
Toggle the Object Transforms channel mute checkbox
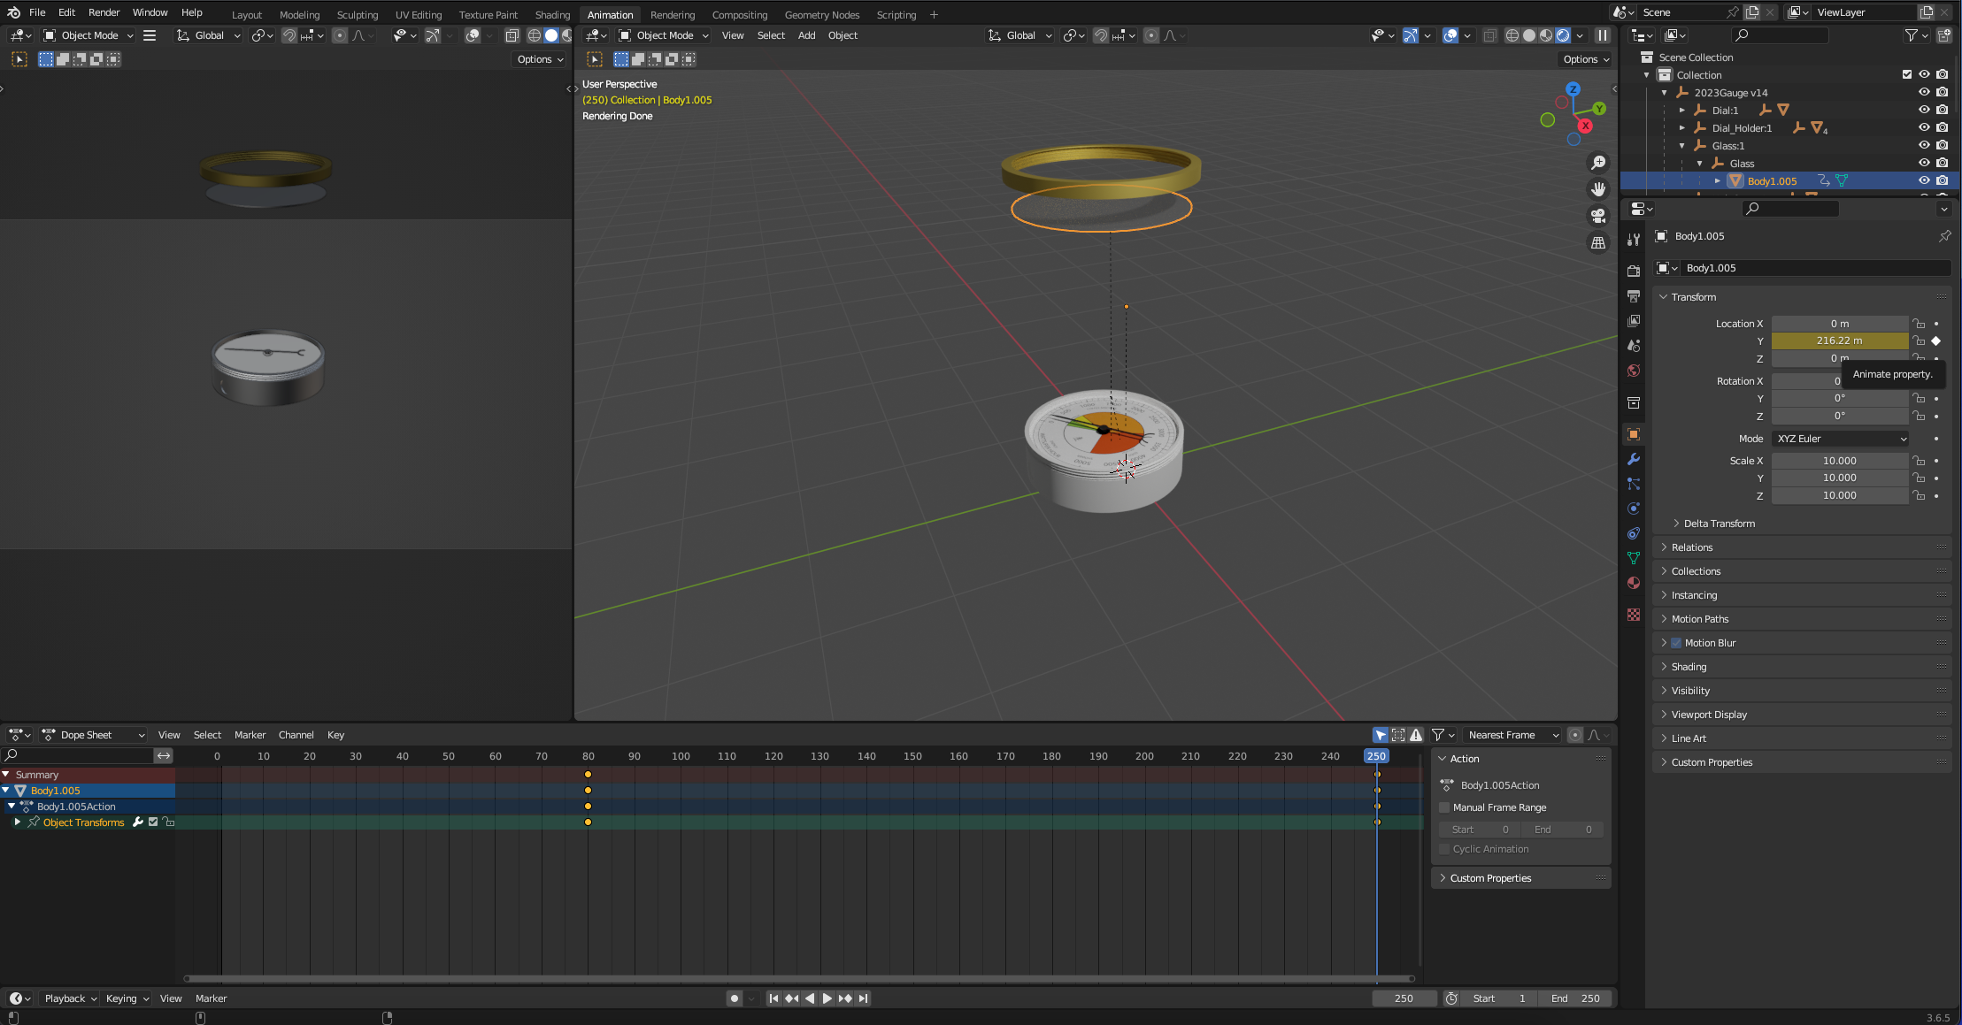coord(153,822)
